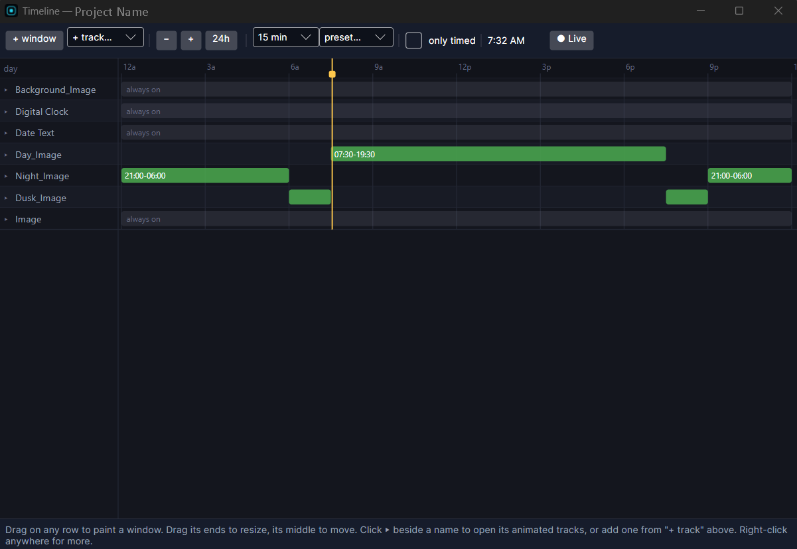
Task: Open the 15 min snap dropdown
Action: 285,37
